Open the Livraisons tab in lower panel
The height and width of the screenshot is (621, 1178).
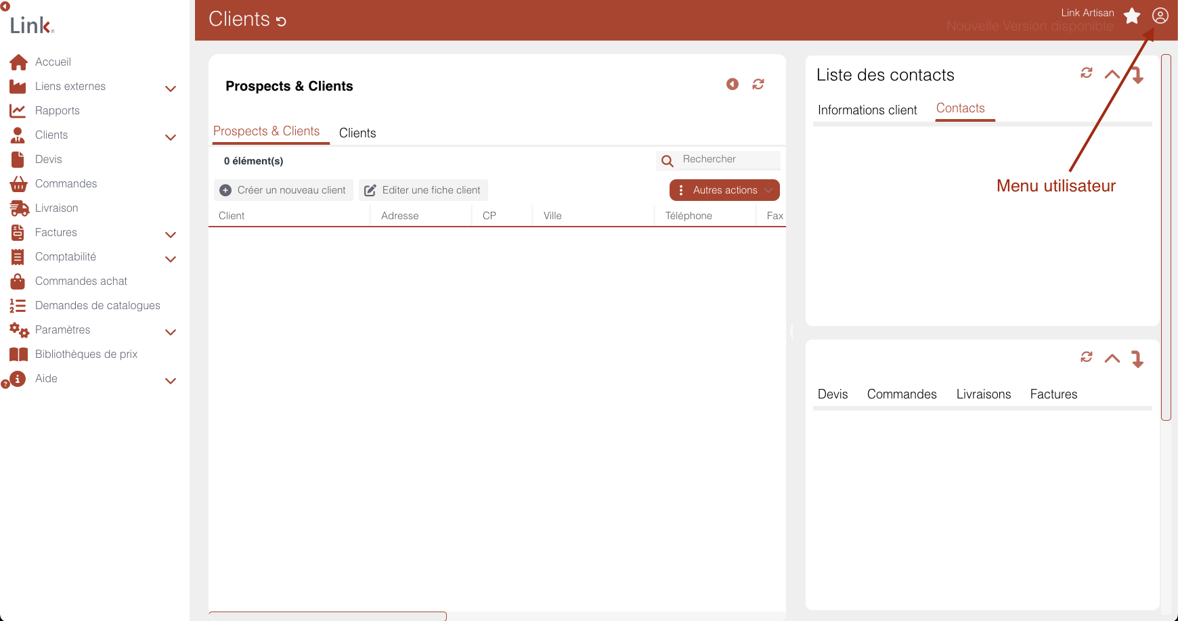coord(984,394)
